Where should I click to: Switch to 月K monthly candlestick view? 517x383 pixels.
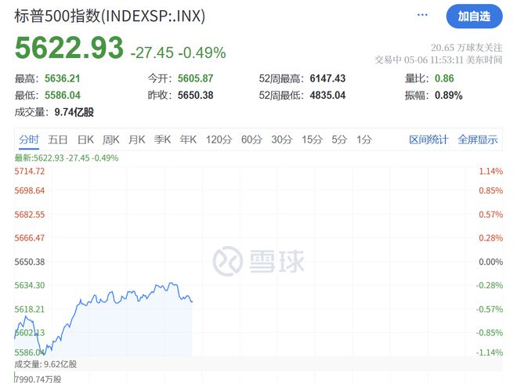coord(137,139)
